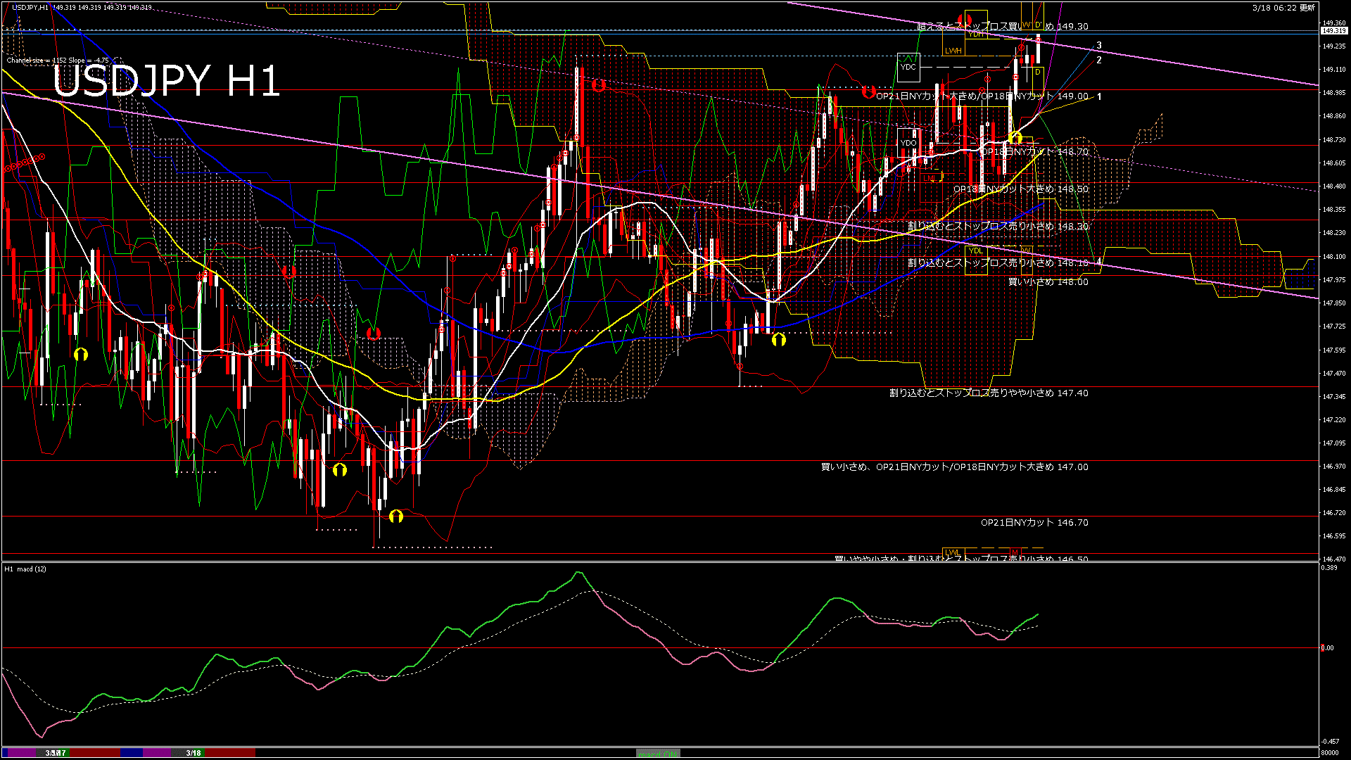The height and width of the screenshot is (760, 1351).
Task: Select the 3/18 date segment on timeline
Action: (x=194, y=753)
